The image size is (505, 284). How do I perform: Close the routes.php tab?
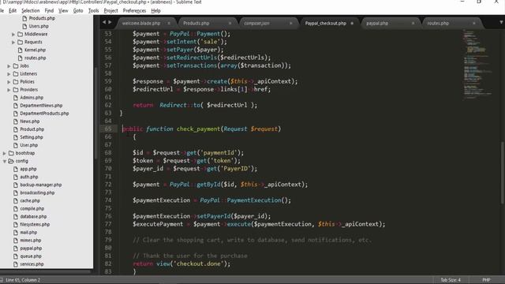click(x=473, y=23)
